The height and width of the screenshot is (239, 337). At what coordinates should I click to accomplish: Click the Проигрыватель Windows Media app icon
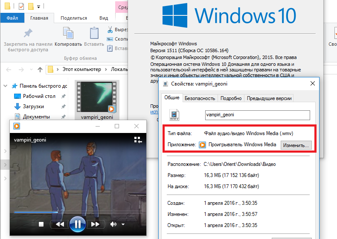[202, 145]
